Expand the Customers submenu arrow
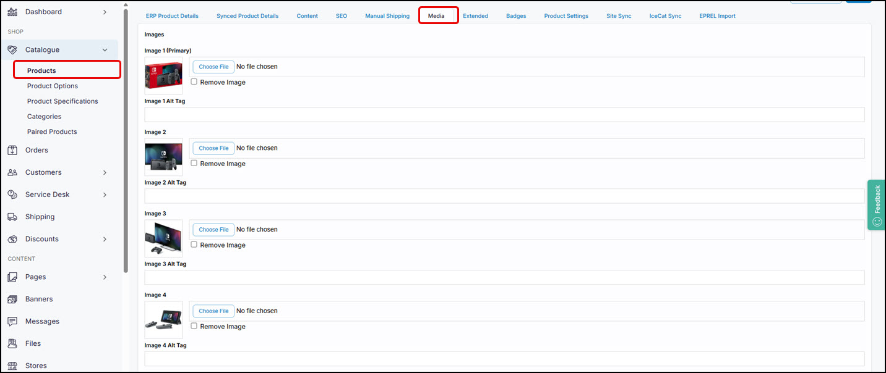 [105, 172]
